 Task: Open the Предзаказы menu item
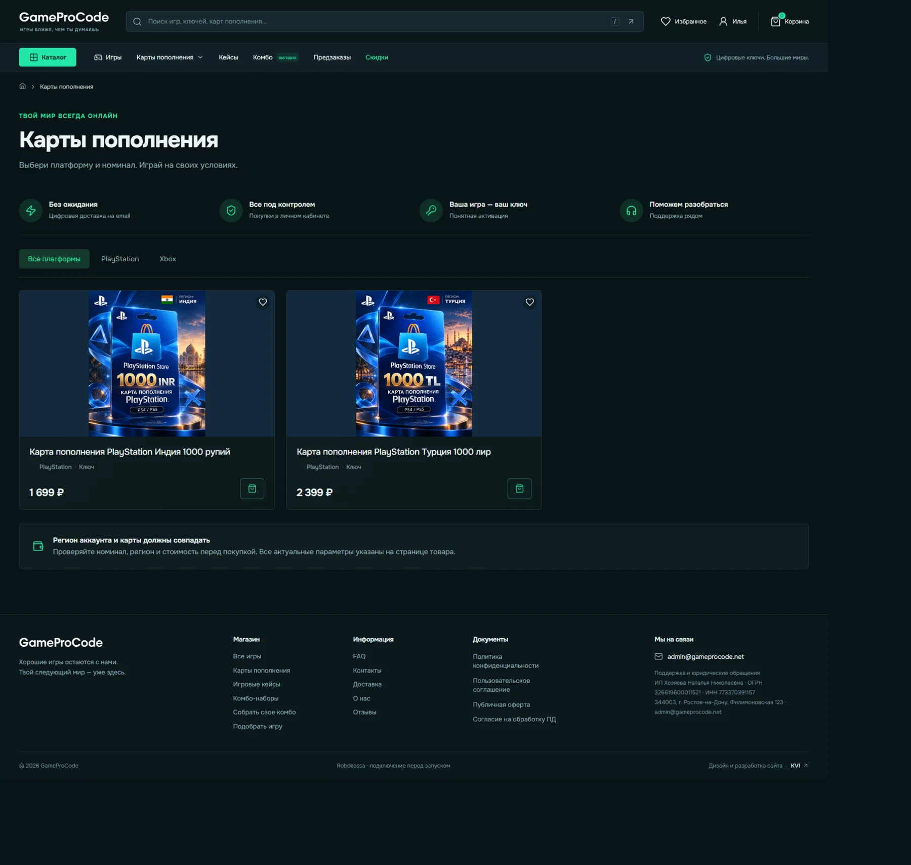(332, 57)
